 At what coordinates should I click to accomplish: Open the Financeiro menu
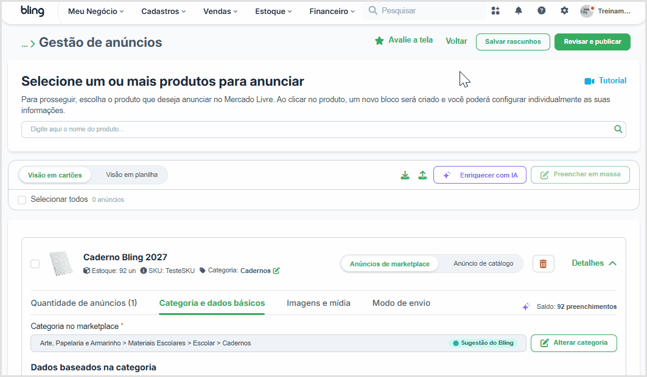[332, 11]
